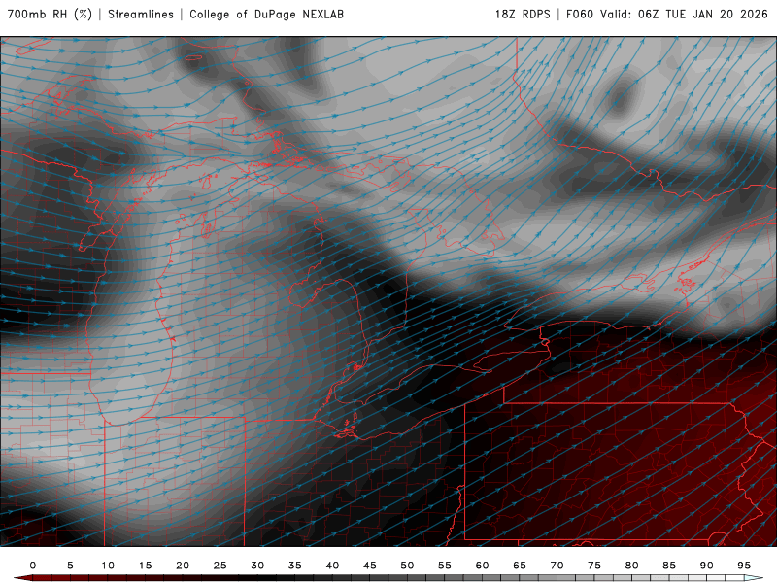Click the colorbar label "10"
777x583 pixels.
[108, 566]
